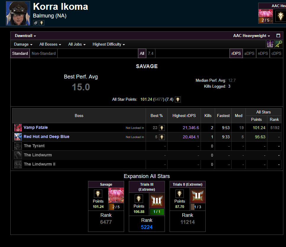This screenshot has height=247, width=286.
Task: Click The Lindwurm II boss name
Action: coord(40,164)
